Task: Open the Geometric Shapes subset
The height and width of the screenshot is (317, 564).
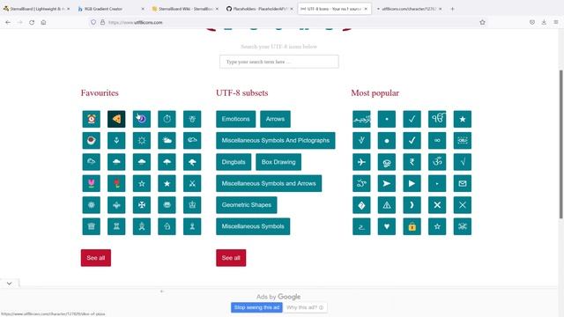Action: 247,205
